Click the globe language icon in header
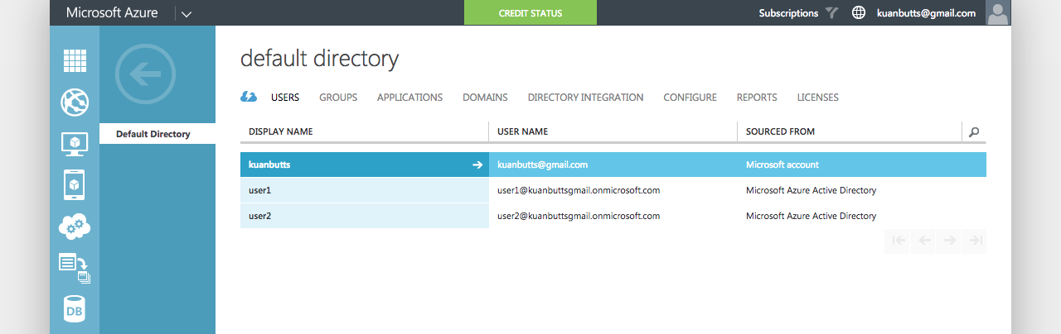Screen dimensions: 1061x334 (859, 13)
